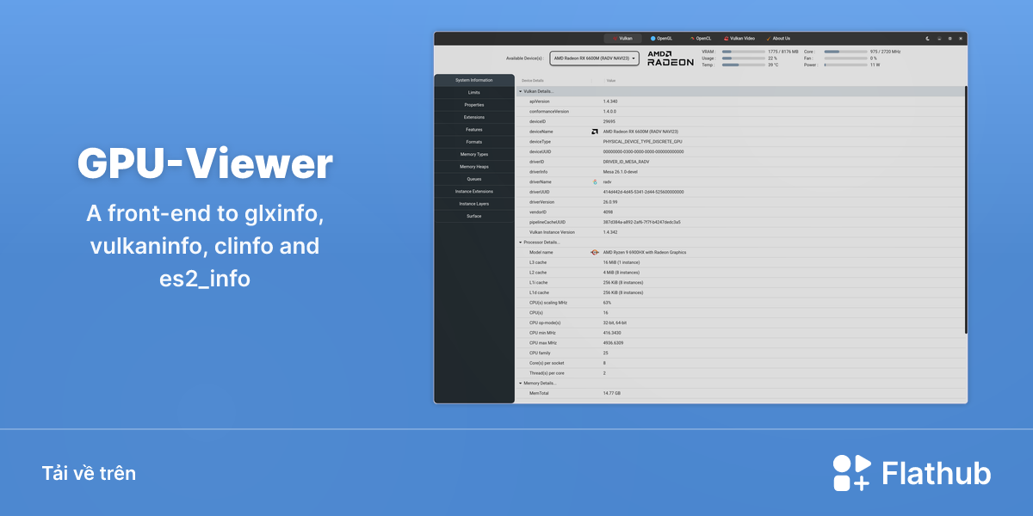Viewport: 1033px width, 516px height.
Task: Select the L3 cache row
Action: tap(740, 262)
